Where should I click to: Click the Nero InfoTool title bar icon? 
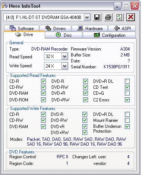coord(5,6)
